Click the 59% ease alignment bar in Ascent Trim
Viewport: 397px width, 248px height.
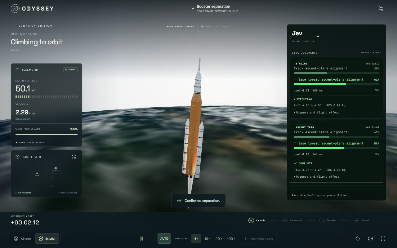tap(337, 148)
